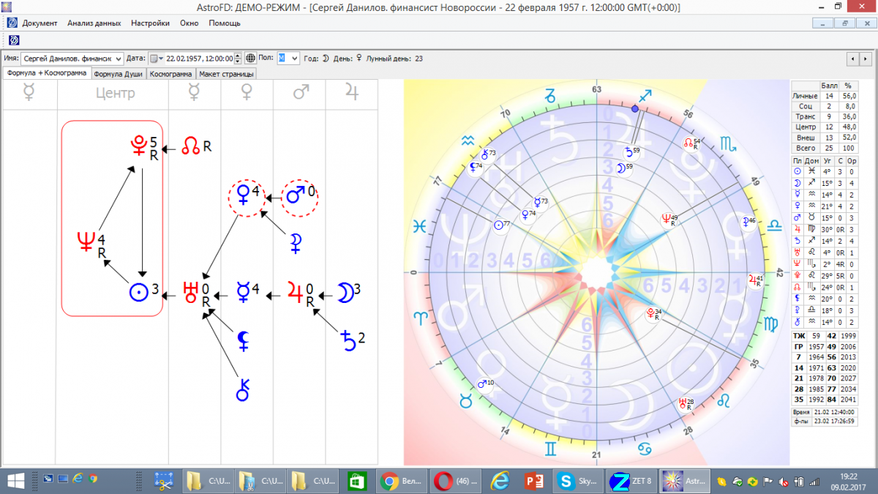Open the Настройки menu
Image resolution: width=878 pixels, height=494 pixels.
150,23
